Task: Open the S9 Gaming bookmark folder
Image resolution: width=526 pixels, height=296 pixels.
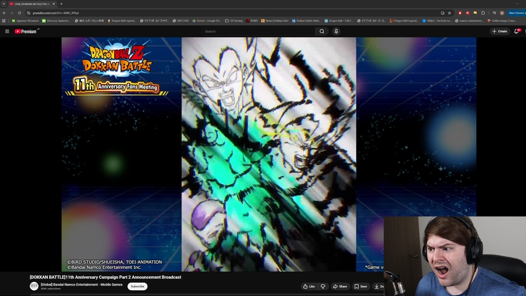Action: pos(234,21)
